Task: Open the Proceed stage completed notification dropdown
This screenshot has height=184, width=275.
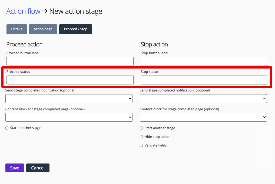Action: (69, 98)
